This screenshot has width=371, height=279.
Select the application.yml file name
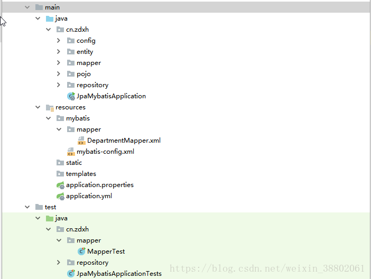89,196
